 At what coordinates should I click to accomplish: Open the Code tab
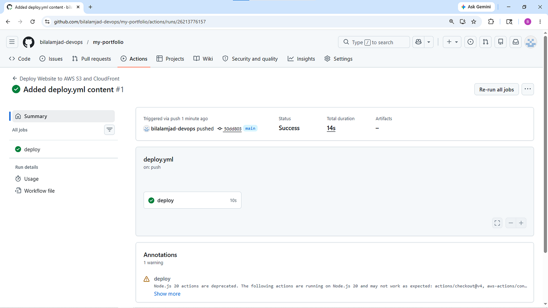tap(20, 59)
